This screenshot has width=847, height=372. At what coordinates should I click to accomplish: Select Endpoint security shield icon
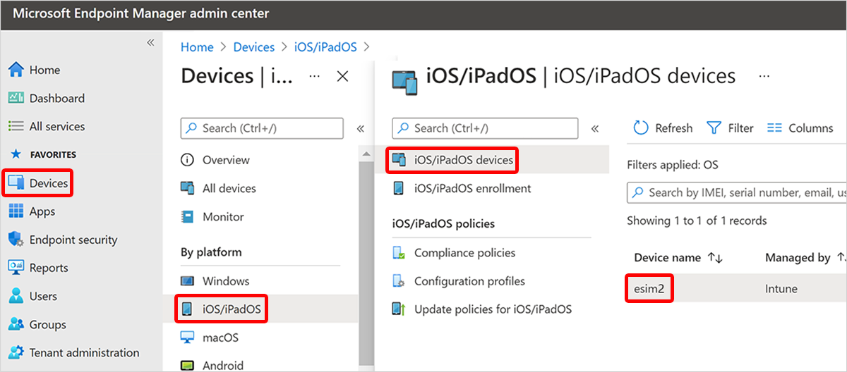point(16,240)
